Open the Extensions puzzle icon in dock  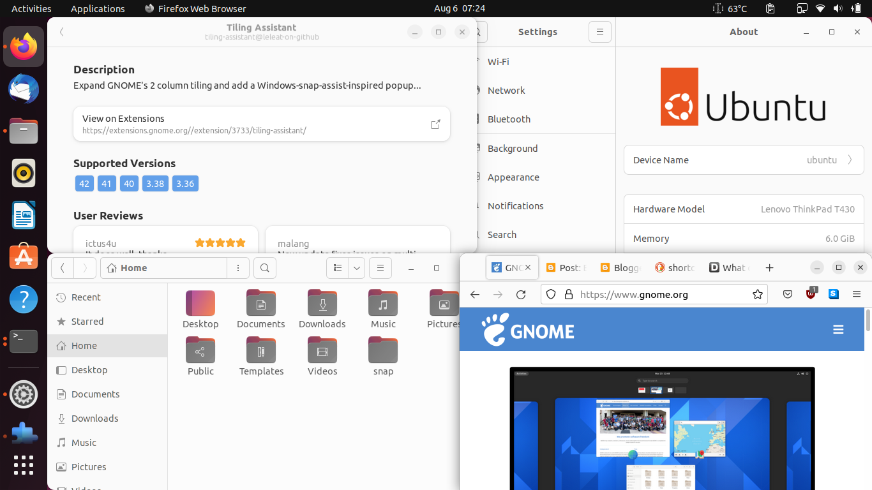(24, 436)
